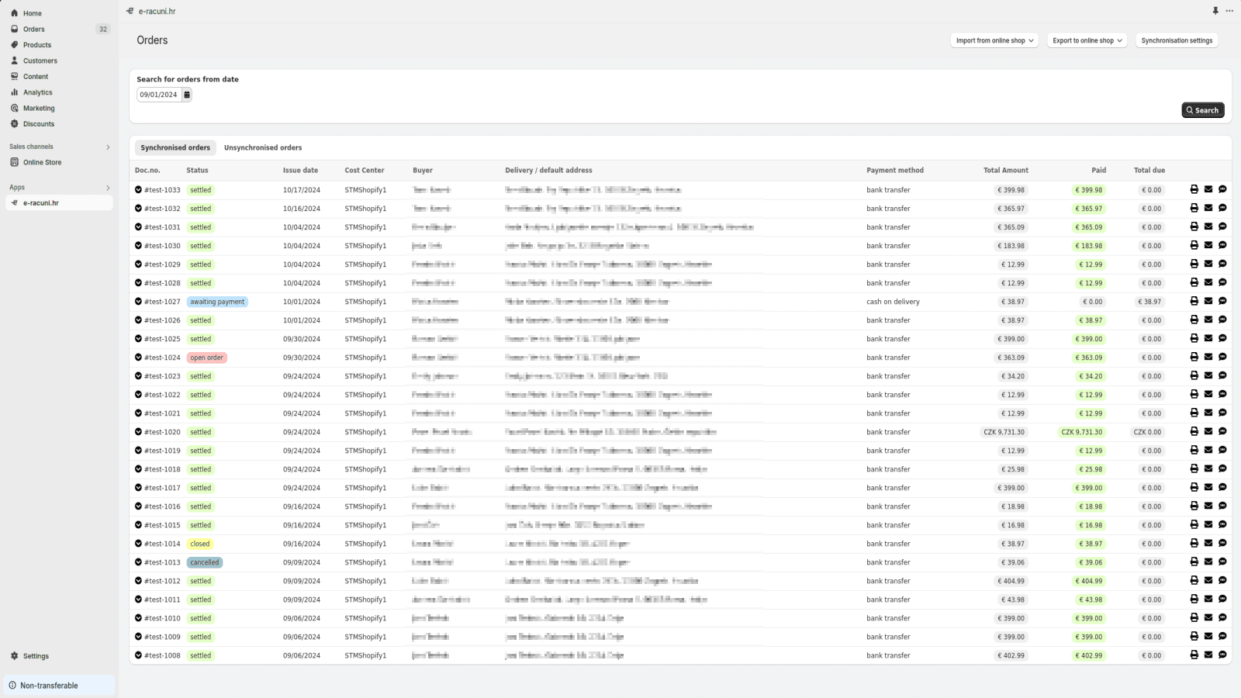The width and height of the screenshot is (1241, 698).
Task: Click the Search button
Action: pos(1202,110)
